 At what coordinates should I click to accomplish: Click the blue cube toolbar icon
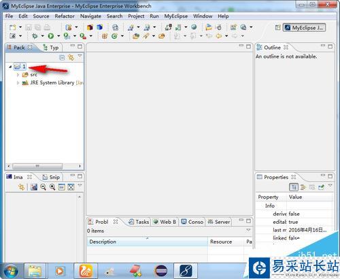(x=100, y=27)
